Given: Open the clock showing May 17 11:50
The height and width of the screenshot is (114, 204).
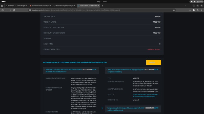Looking at the screenshot, I should click(102, 2).
